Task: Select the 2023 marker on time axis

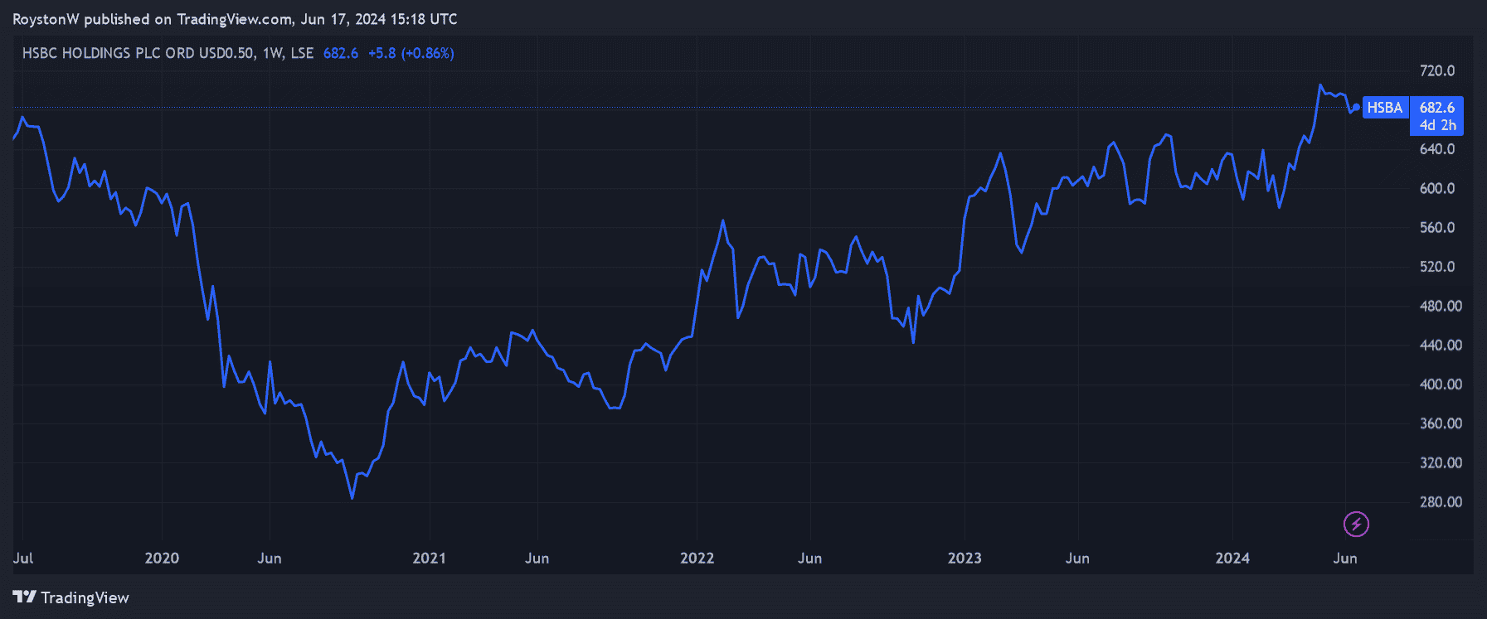Action: (x=965, y=558)
